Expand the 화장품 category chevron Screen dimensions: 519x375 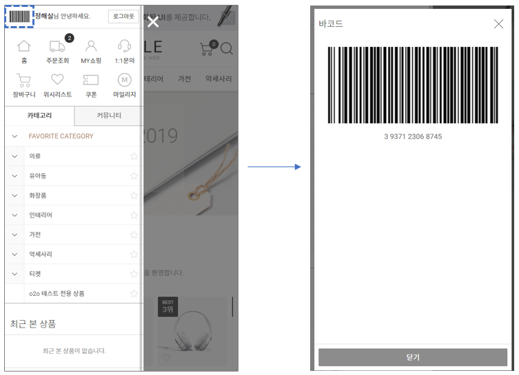click(14, 195)
